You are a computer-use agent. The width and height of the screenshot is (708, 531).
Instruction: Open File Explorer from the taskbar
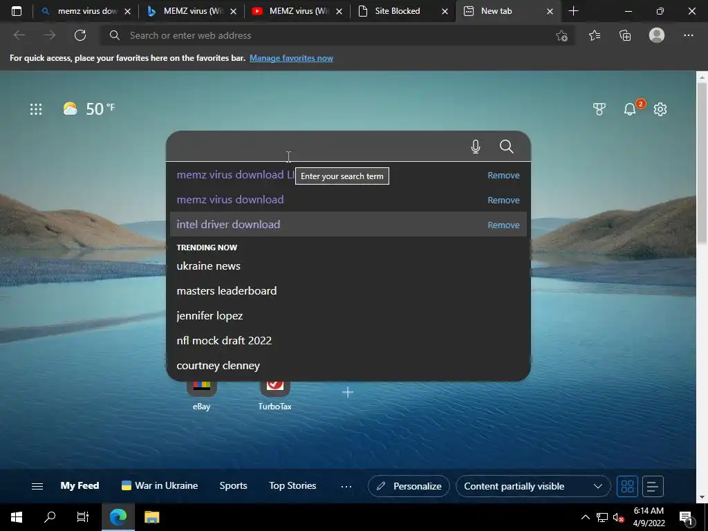pyautogui.click(x=151, y=517)
